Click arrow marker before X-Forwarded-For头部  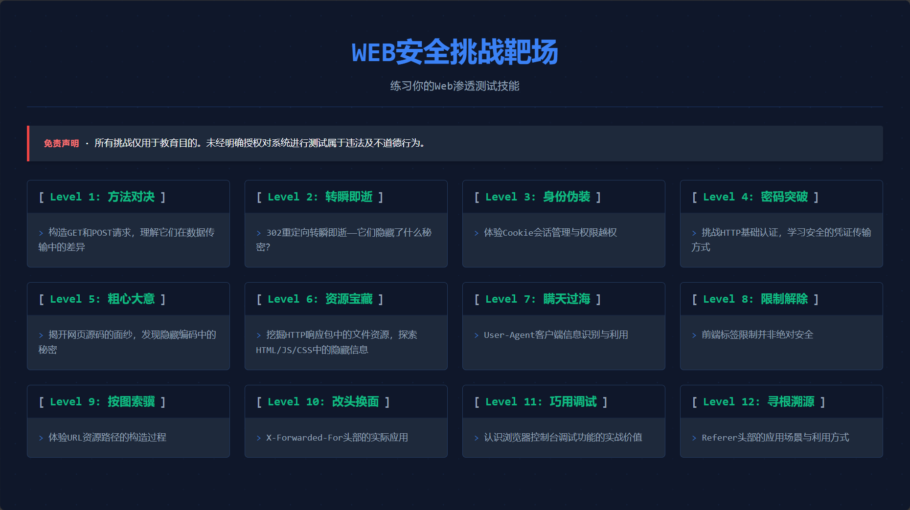tap(259, 438)
